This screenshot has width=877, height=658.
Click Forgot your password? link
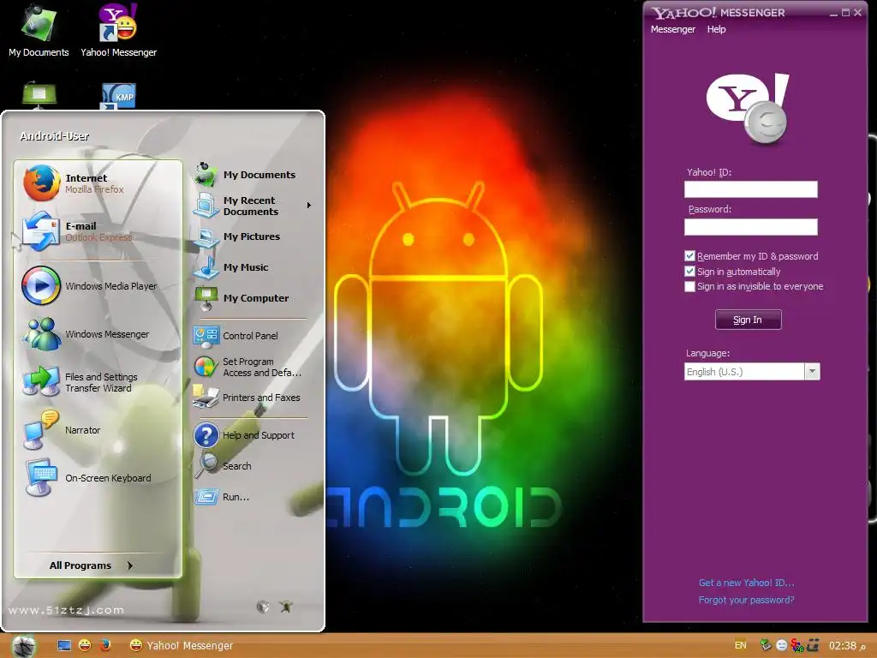tap(746, 600)
